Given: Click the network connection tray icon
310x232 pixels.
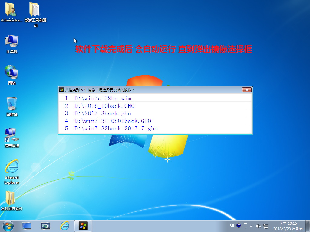Looking at the screenshot, I should (266, 226).
